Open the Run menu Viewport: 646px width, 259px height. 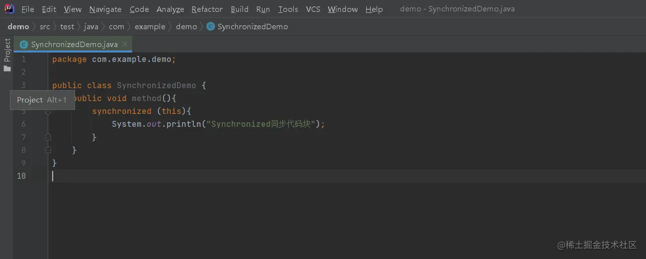263,9
